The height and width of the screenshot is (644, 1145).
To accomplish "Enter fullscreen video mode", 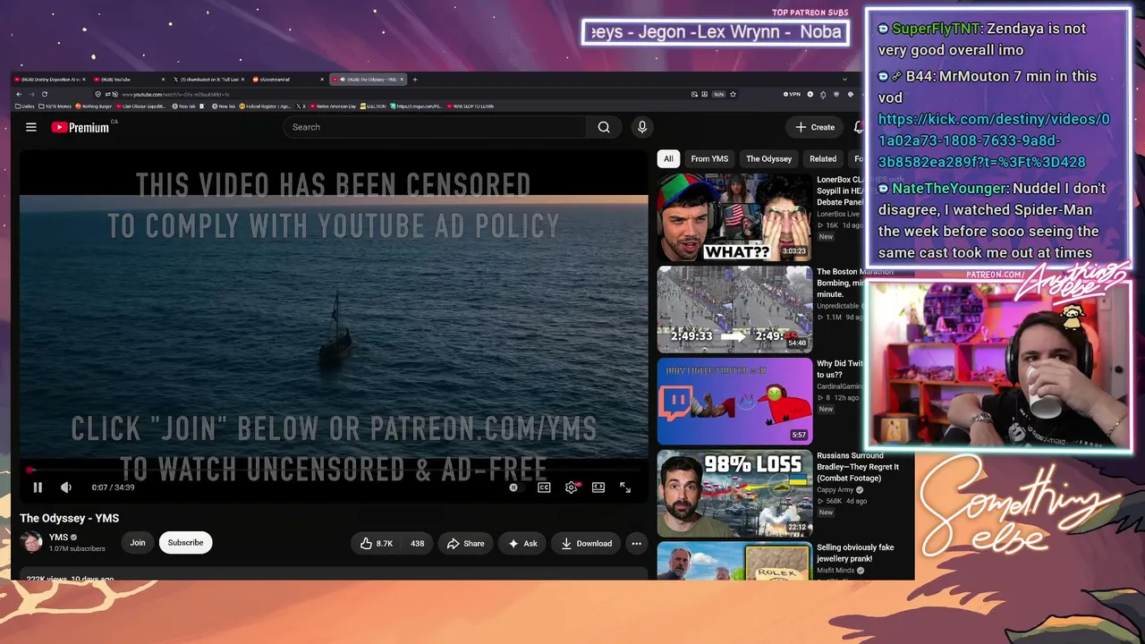I will pyautogui.click(x=625, y=487).
